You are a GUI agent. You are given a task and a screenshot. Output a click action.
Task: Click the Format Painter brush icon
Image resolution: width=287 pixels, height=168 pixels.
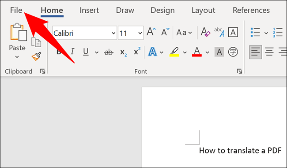click(36, 56)
